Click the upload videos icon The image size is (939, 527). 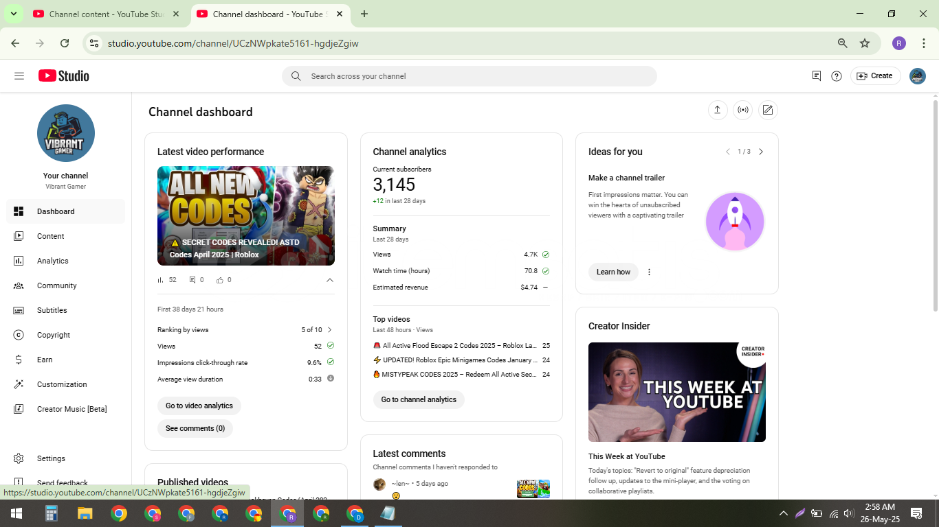point(718,110)
